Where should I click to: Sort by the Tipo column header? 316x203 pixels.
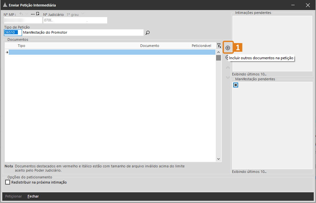(x=21, y=46)
